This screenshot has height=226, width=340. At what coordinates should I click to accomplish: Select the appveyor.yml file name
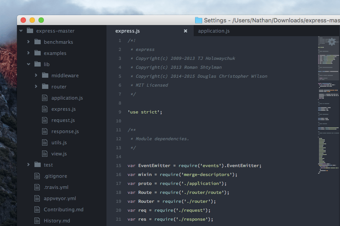click(x=60, y=198)
